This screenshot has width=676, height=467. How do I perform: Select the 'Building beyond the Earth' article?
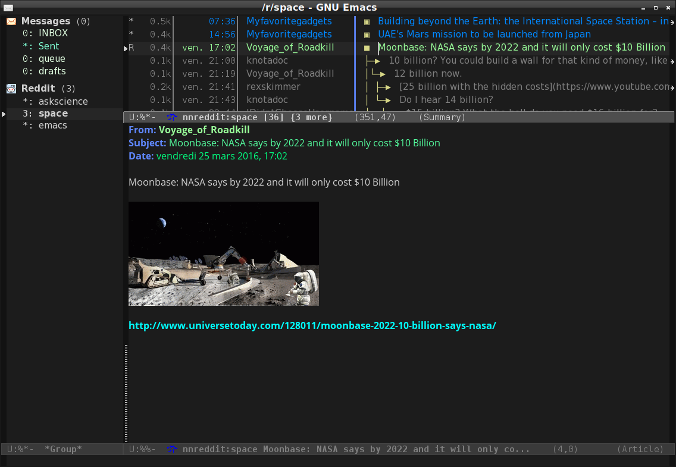(x=523, y=21)
